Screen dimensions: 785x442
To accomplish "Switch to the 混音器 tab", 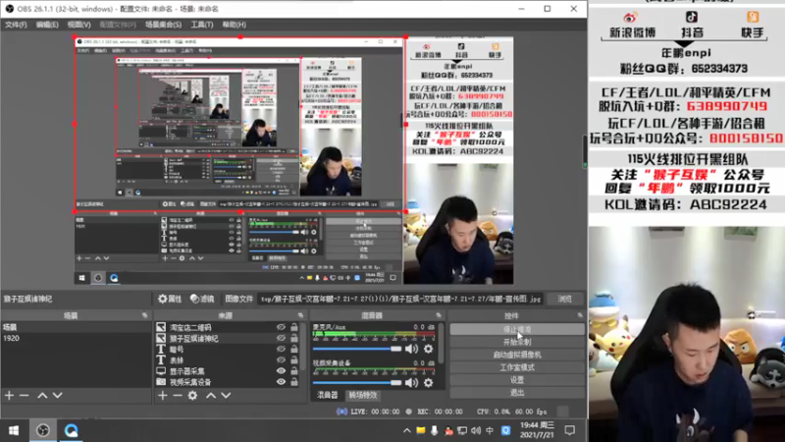I will (328, 396).
